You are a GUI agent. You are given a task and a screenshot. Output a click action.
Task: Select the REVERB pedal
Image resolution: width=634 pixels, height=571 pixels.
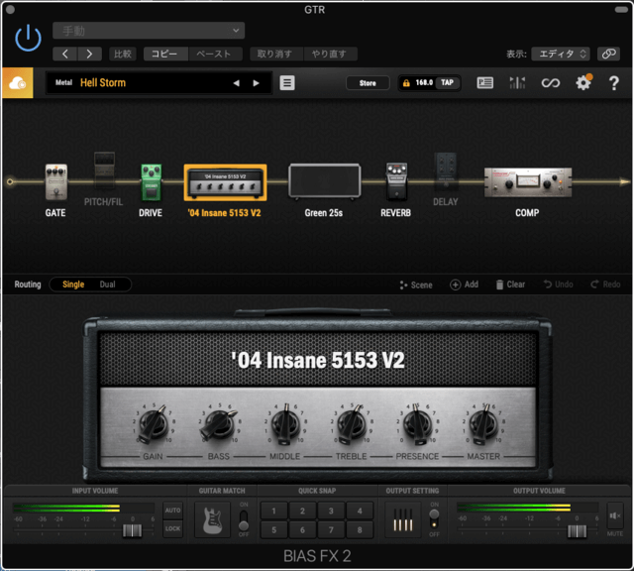click(x=396, y=181)
